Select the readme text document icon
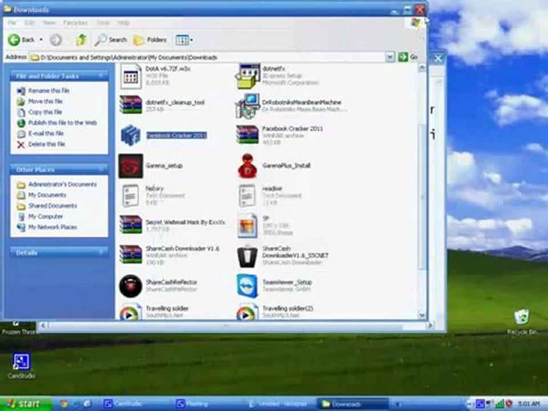Screen dimensions: 548x411 (247, 196)
